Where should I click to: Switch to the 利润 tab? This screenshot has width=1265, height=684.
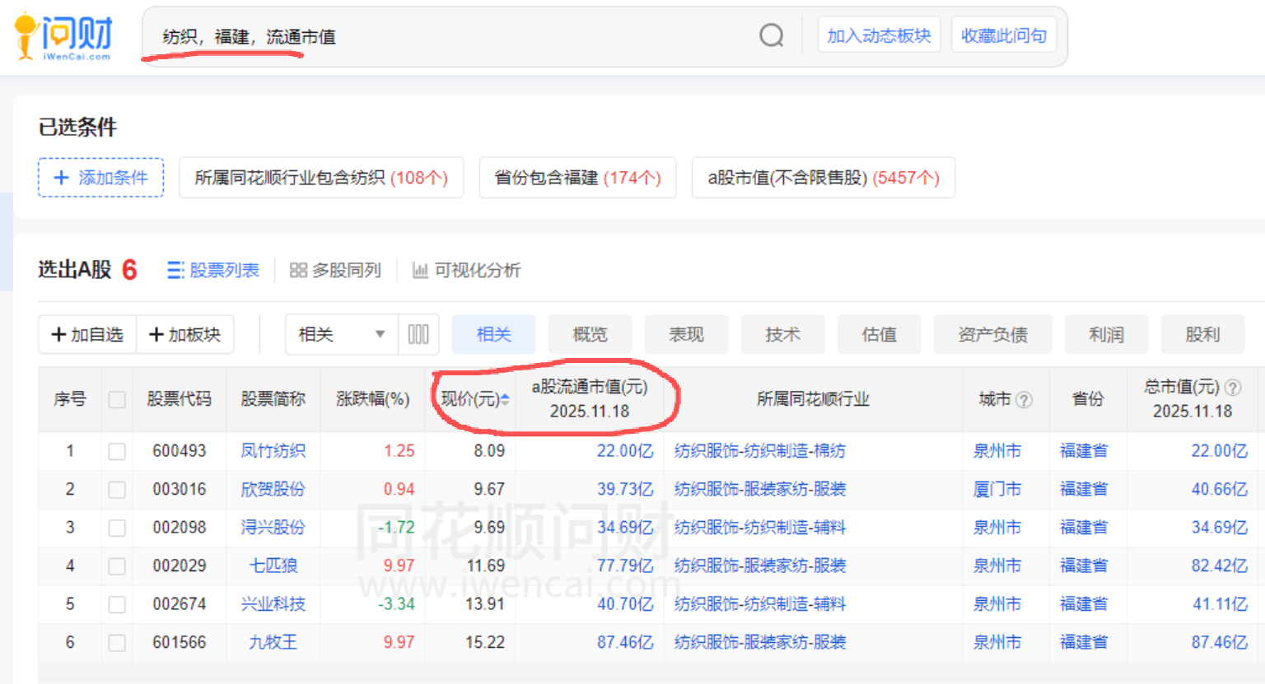click(1106, 334)
